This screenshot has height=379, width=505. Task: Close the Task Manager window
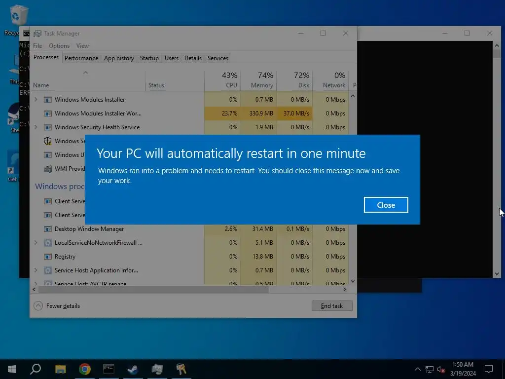(x=346, y=33)
